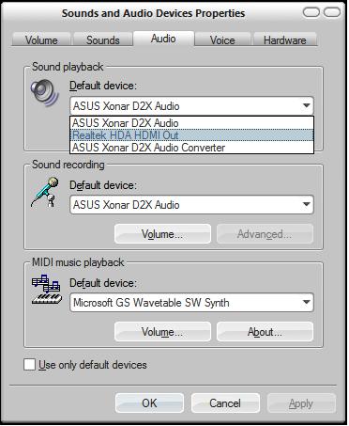Viewport: 349px width, 426px height.
Task: Open Sound recording Volume button
Action: tap(162, 234)
